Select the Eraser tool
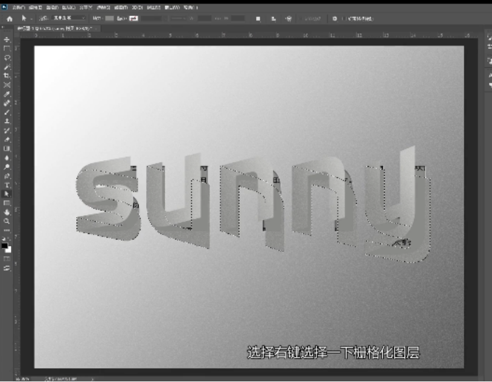The height and width of the screenshot is (382, 492). click(x=7, y=139)
